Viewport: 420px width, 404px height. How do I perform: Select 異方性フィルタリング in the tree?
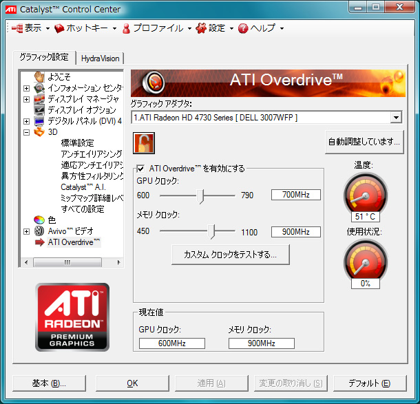(x=92, y=176)
